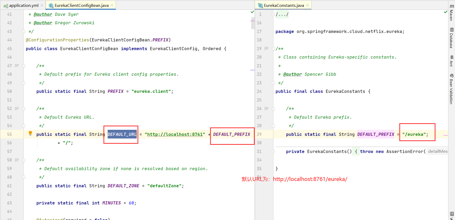Open the Maven tool window
Image resolution: width=455 pixels, height=220 pixels.
click(x=452, y=13)
